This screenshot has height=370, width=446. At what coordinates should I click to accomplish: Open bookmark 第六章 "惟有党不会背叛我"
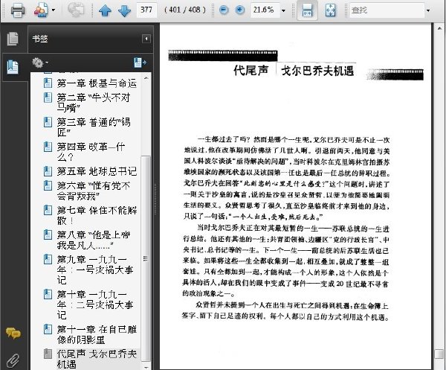pyautogui.click(x=94, y=191)
